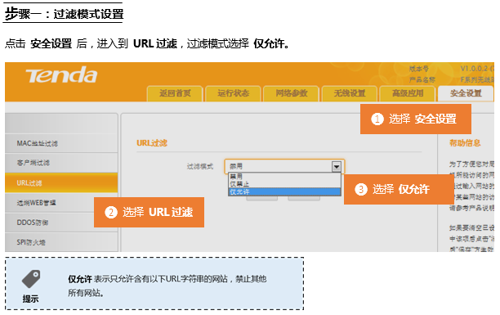This screenshot has height=315, width=500.
Task: Choose 仅禁止 option in dropdown list
Action: click(x=284, y=184)
